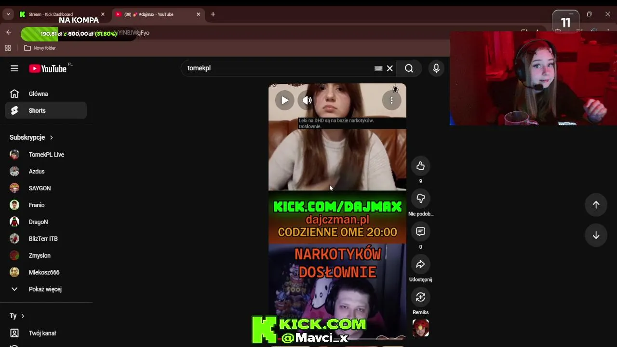
Task: Restore down the browser window
Action: point(589,14)
